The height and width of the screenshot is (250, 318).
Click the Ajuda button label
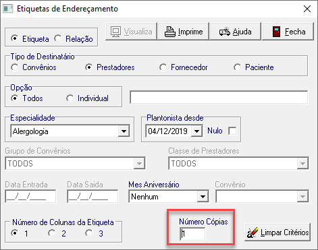point(242,32)
